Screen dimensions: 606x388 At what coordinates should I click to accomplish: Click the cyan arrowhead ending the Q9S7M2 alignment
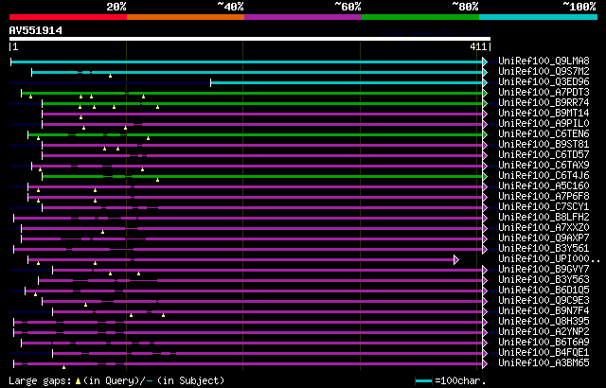[x=485, y=72]
